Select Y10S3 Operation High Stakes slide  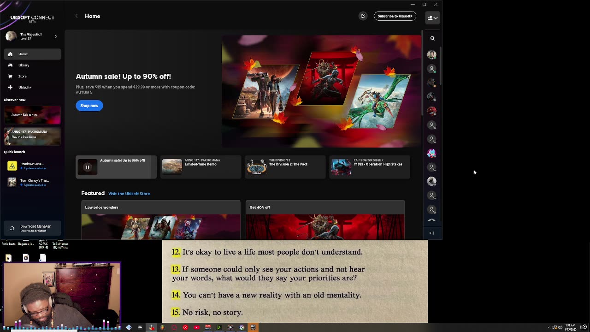370,167
